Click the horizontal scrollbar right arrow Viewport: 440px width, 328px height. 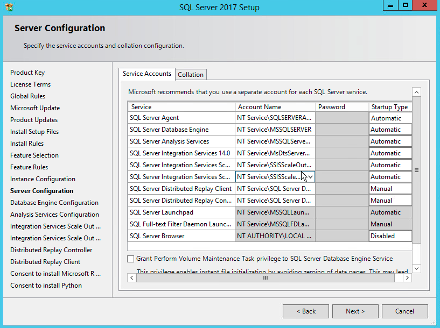pos(407,278)
